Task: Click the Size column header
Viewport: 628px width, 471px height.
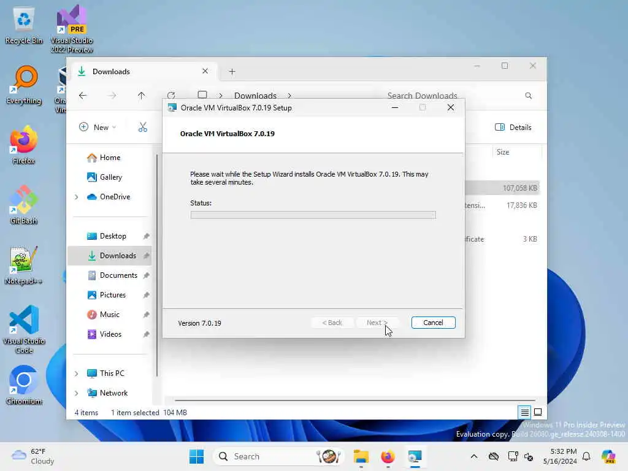Action: point(516,152)
